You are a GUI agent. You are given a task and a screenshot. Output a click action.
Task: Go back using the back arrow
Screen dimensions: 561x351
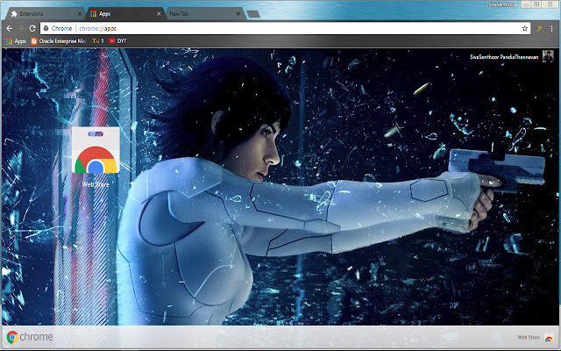point(10,28)
